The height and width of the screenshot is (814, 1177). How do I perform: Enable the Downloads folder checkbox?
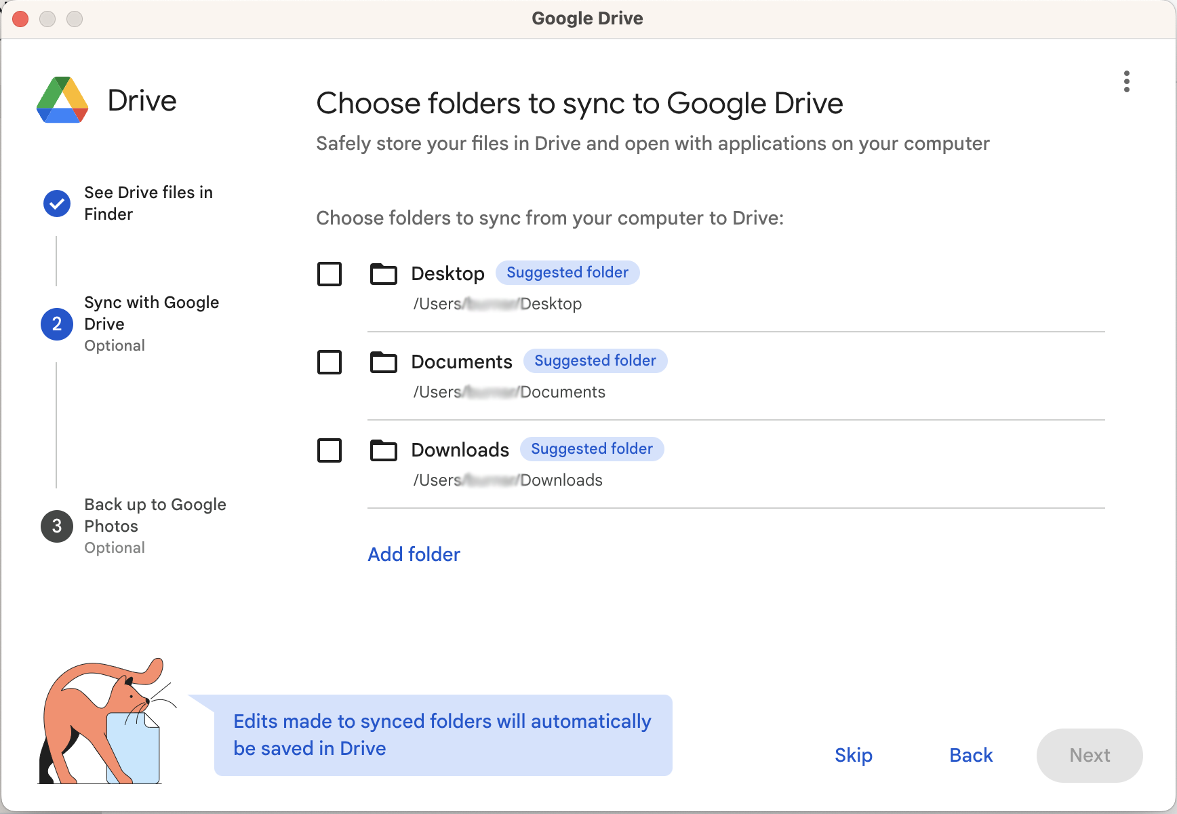(x=330, y=450)
